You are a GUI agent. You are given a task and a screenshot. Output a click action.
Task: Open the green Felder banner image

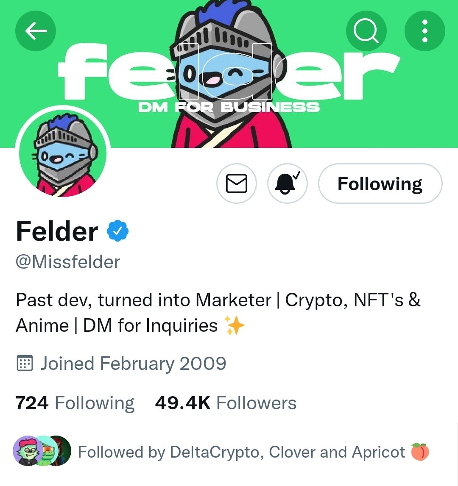coord(229,74)
